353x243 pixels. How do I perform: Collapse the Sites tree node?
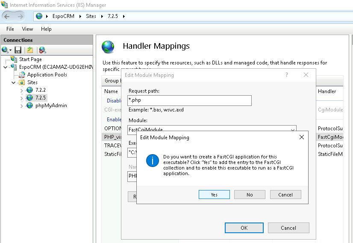pos(14,82)
